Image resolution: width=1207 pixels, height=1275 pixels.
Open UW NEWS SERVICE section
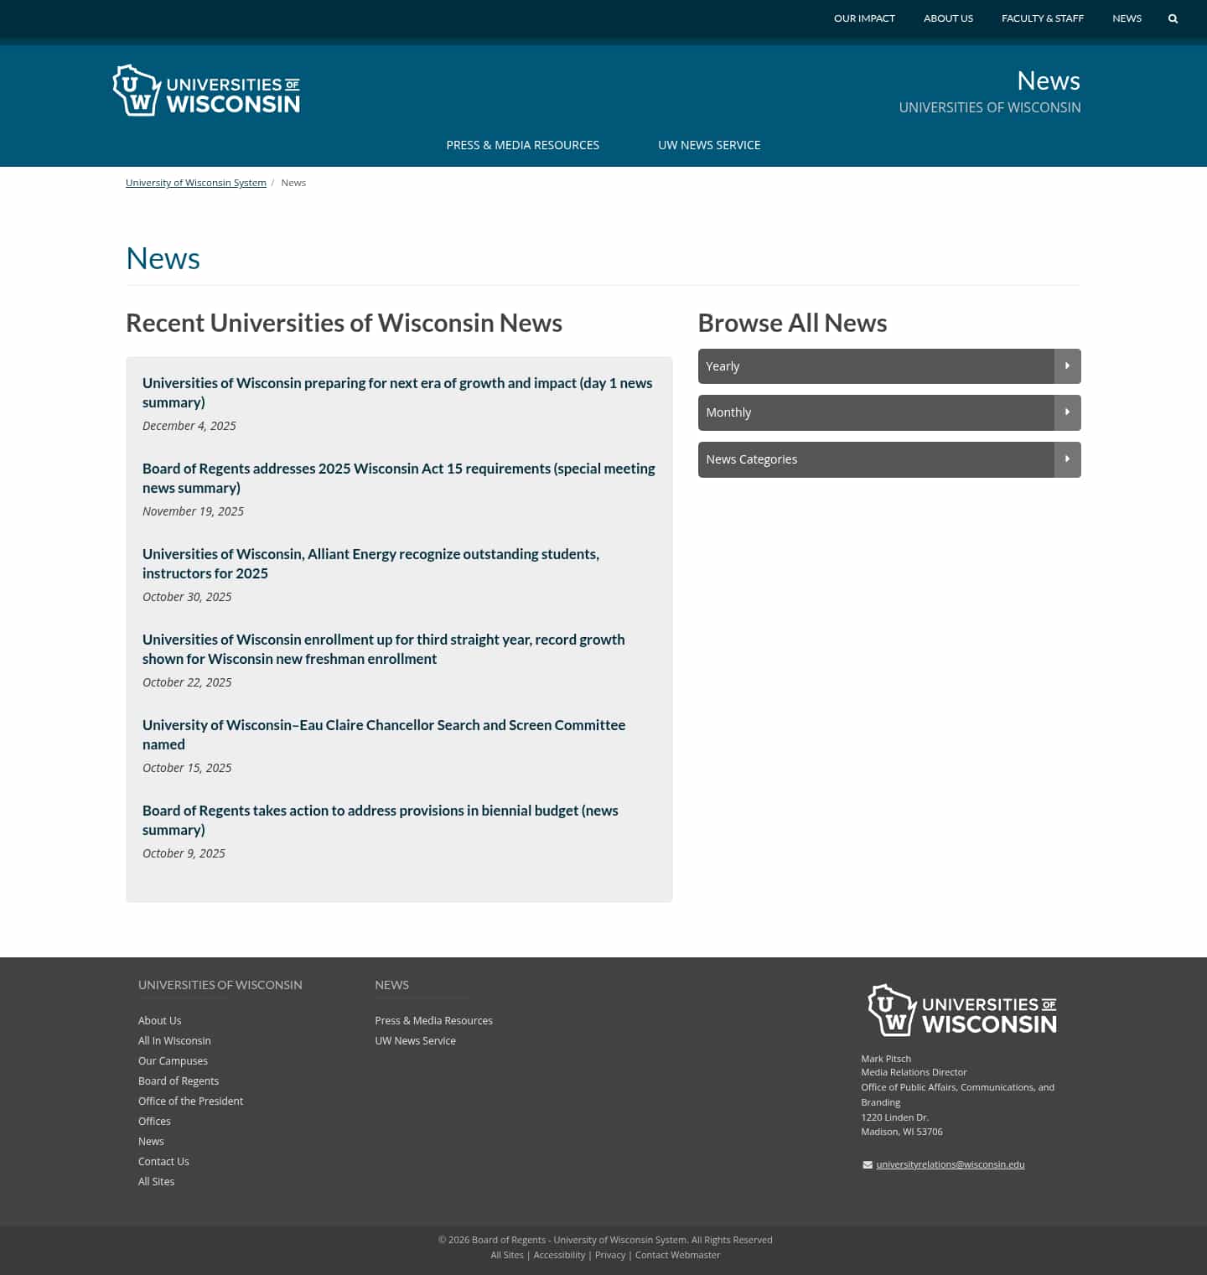click(x=709, y=144)
